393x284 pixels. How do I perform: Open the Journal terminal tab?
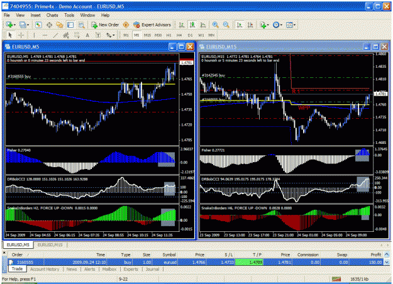pyautogui.click(x=152, y=269)
